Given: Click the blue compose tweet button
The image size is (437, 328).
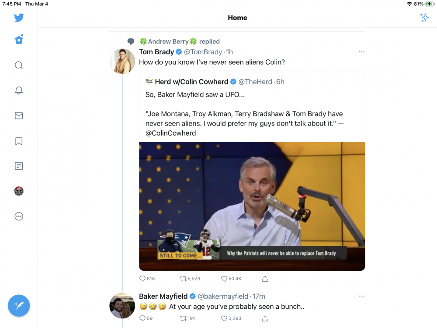Looking at the screenshot, I should coord(19,305).
